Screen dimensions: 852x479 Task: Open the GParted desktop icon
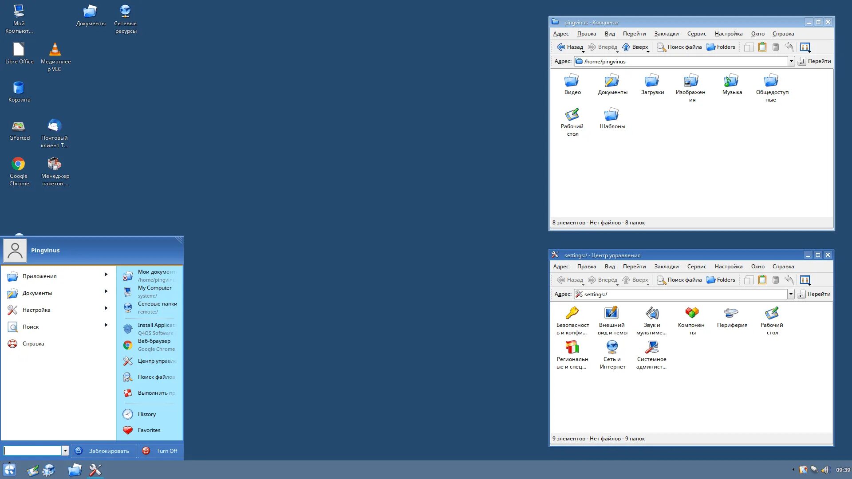click(19, 127)
